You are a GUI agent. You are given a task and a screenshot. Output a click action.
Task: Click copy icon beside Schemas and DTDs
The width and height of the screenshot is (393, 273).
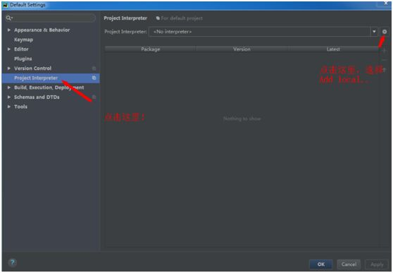pyautogui.click(x=94, y=97)
